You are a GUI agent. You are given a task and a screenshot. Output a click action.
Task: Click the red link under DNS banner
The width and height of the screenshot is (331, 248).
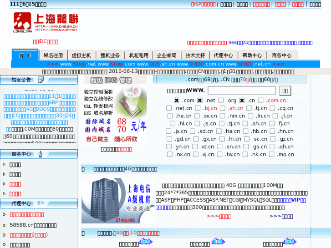(x=125, y=149)
